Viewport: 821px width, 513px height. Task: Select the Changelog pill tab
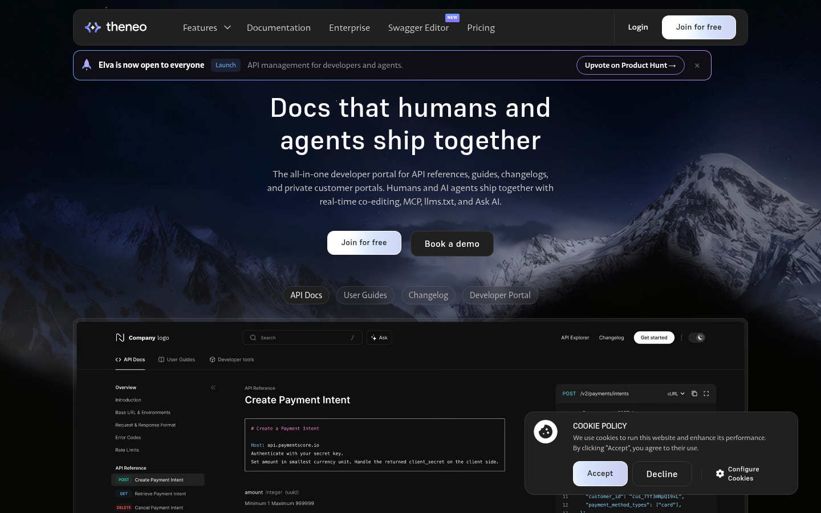[x=428, y=295]
